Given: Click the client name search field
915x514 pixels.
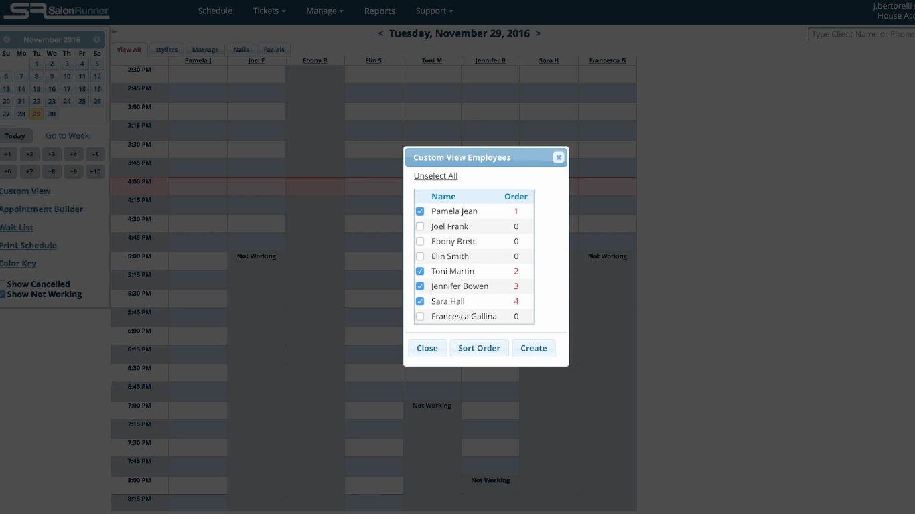Looking at the screenshot, I should click(x=864, y=33).
